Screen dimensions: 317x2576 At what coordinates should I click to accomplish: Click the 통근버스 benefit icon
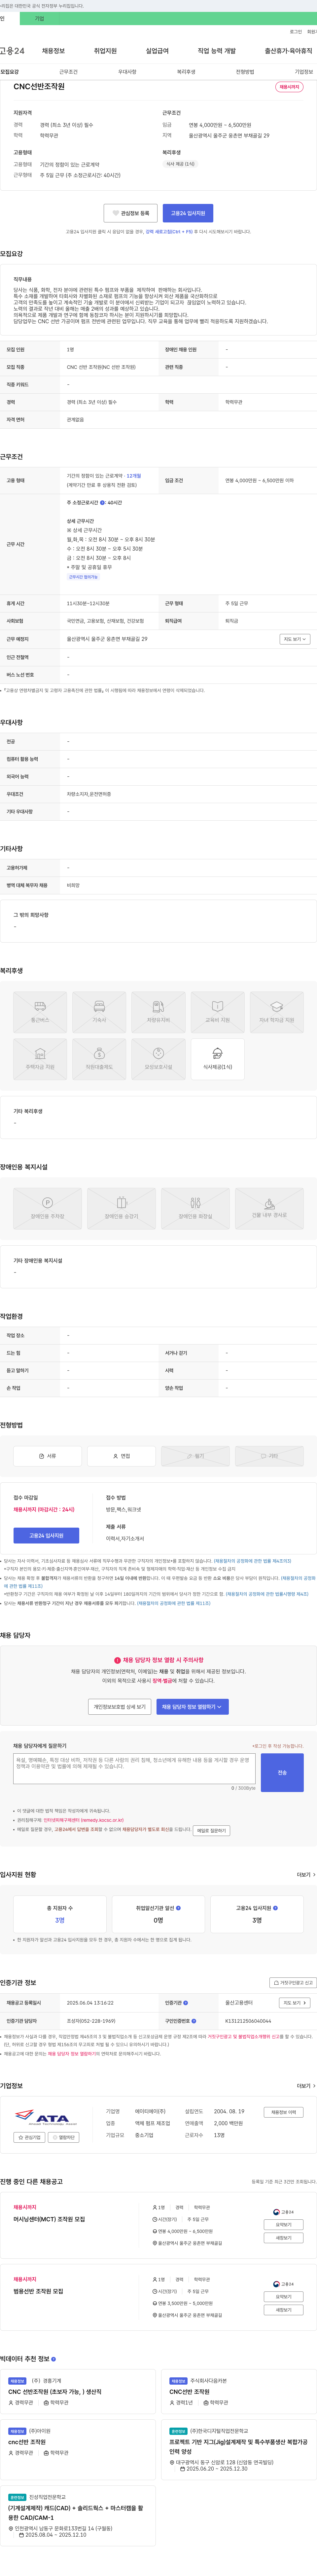pos(40,1012)
